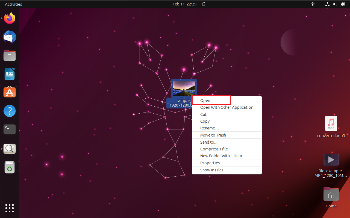Open the Help application
The image size is (350, 218).
pos(9,111)
